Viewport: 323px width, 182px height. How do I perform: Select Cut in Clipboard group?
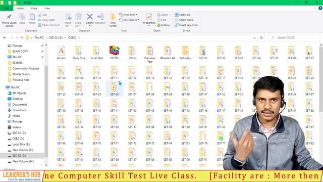point(42,15)
